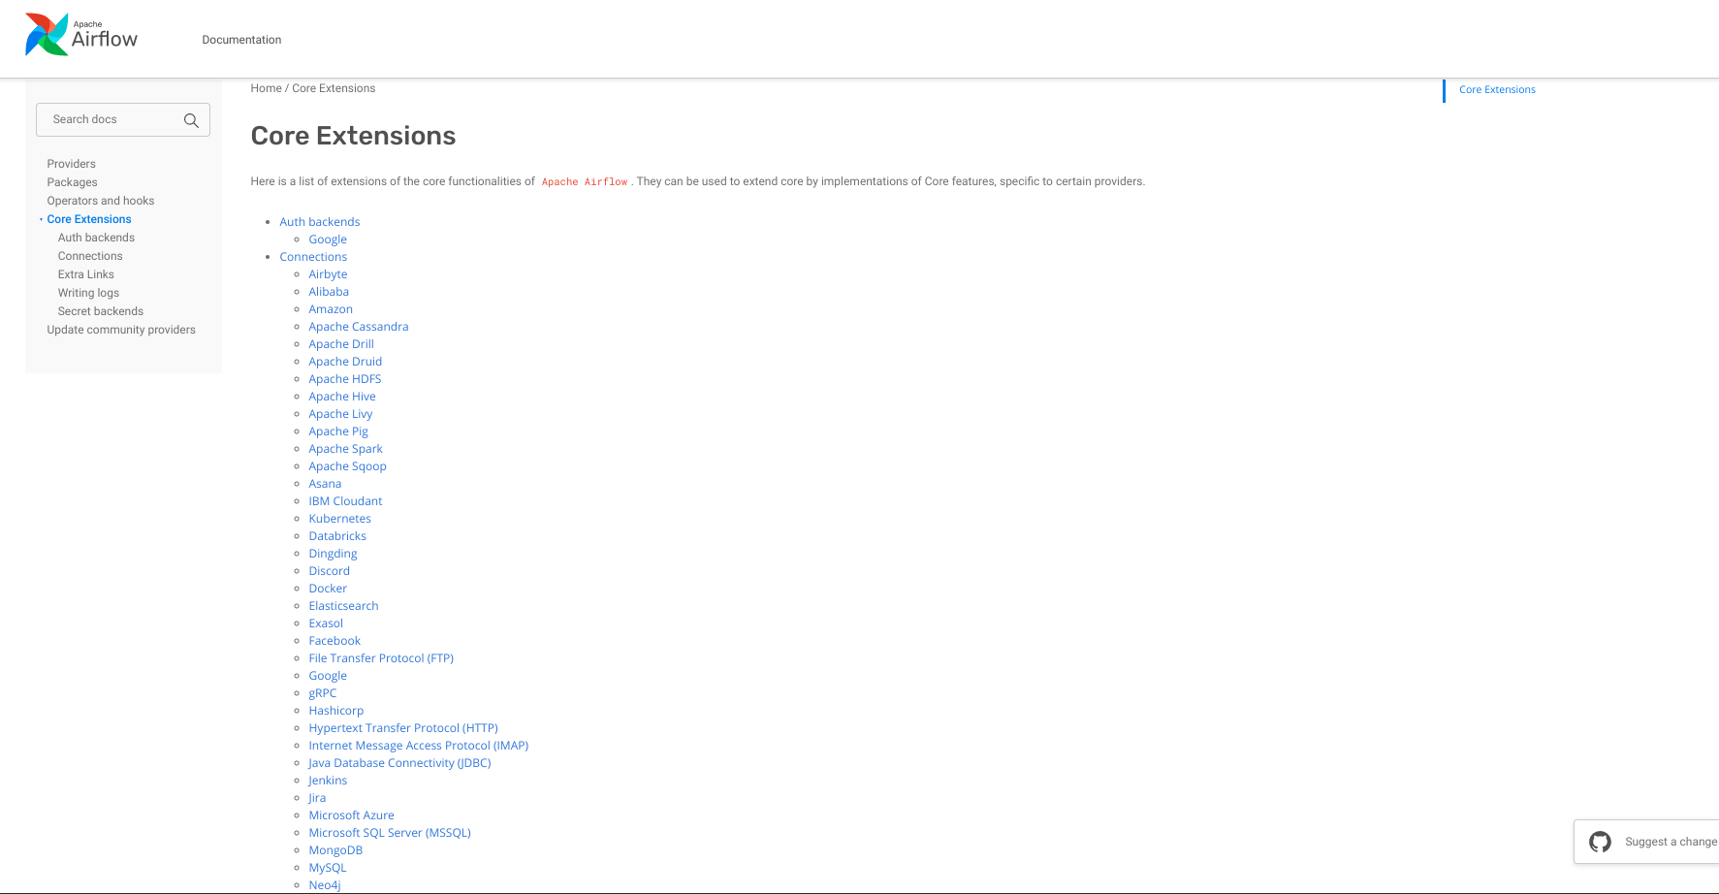This screenshot has width=1719, height=894.
Task: Open the Jenkins link
Action: coord(328,781)
